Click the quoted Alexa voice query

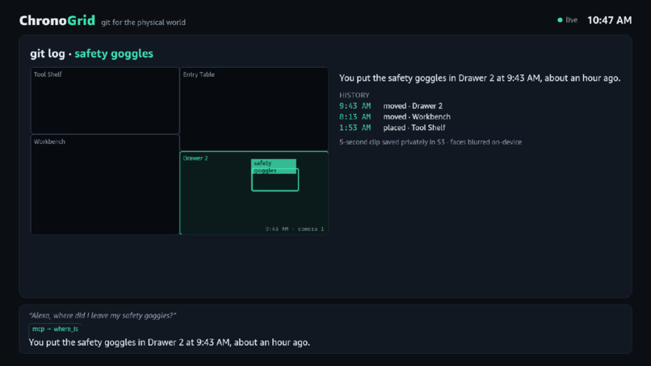pos(103,316)
